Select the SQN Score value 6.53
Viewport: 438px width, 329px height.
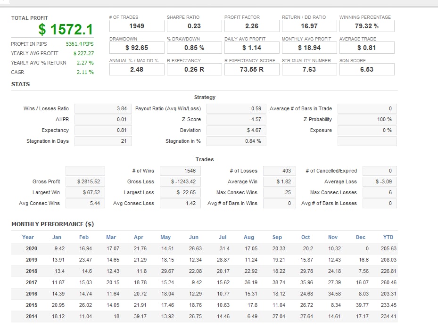click(367, 69)
